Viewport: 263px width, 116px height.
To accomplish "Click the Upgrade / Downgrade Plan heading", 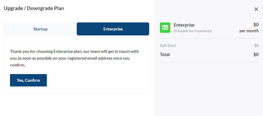I will point(34,8).
